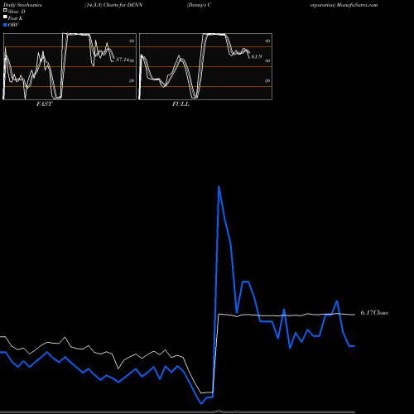Click the 'Slow D' legend label
This screenshot has height=414, width=414.
pyautogui.click(x=17, y=12)
